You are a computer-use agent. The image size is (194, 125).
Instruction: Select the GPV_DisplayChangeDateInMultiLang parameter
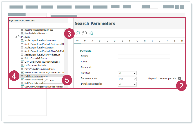[42, 62]
